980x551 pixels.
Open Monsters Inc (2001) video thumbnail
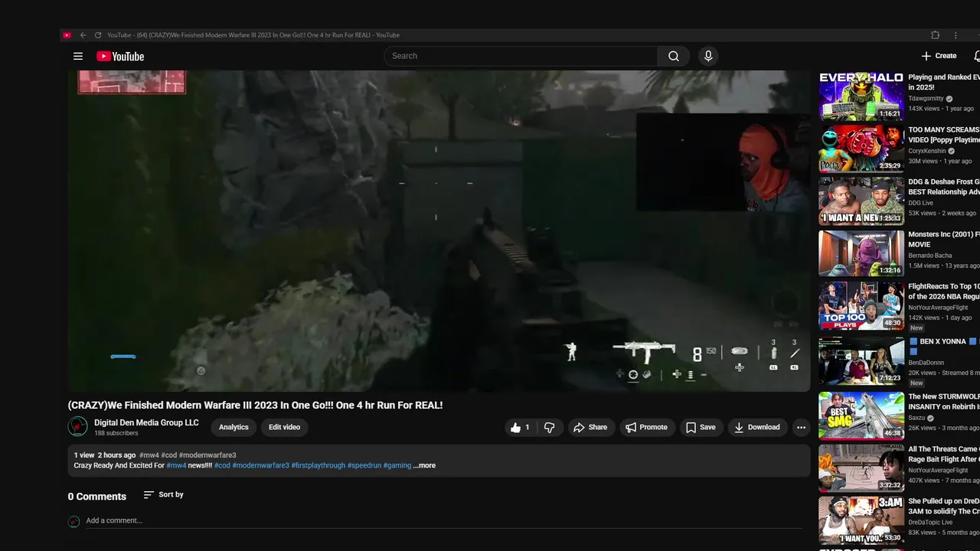pos(861,253)
